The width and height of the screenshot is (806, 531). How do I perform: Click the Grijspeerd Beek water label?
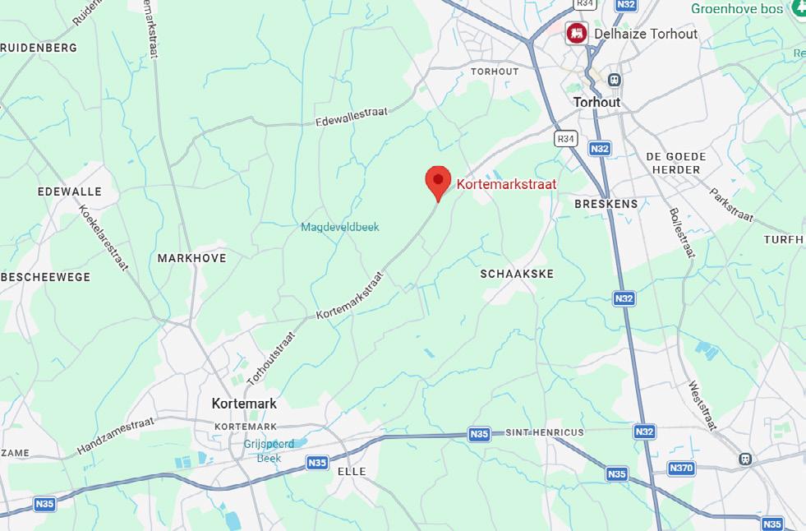(x=269, y=450)
